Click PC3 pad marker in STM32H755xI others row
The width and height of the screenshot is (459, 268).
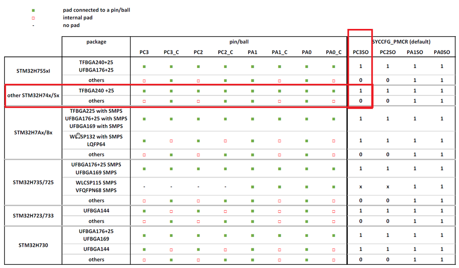coord(144,81)
